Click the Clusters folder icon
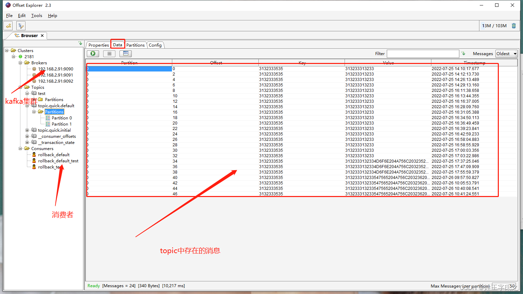The height and width of the screenshot is (294, 523). (13, 50)
